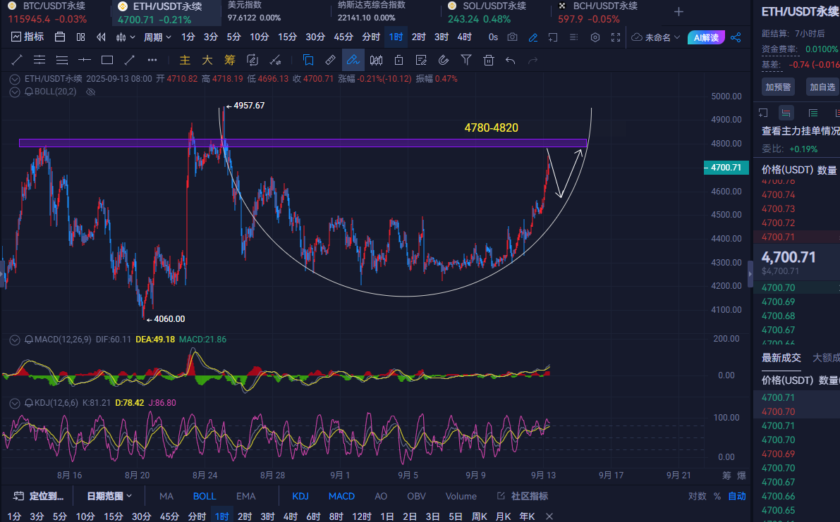Select the 周K interval in bottom row

coord(479,516)
